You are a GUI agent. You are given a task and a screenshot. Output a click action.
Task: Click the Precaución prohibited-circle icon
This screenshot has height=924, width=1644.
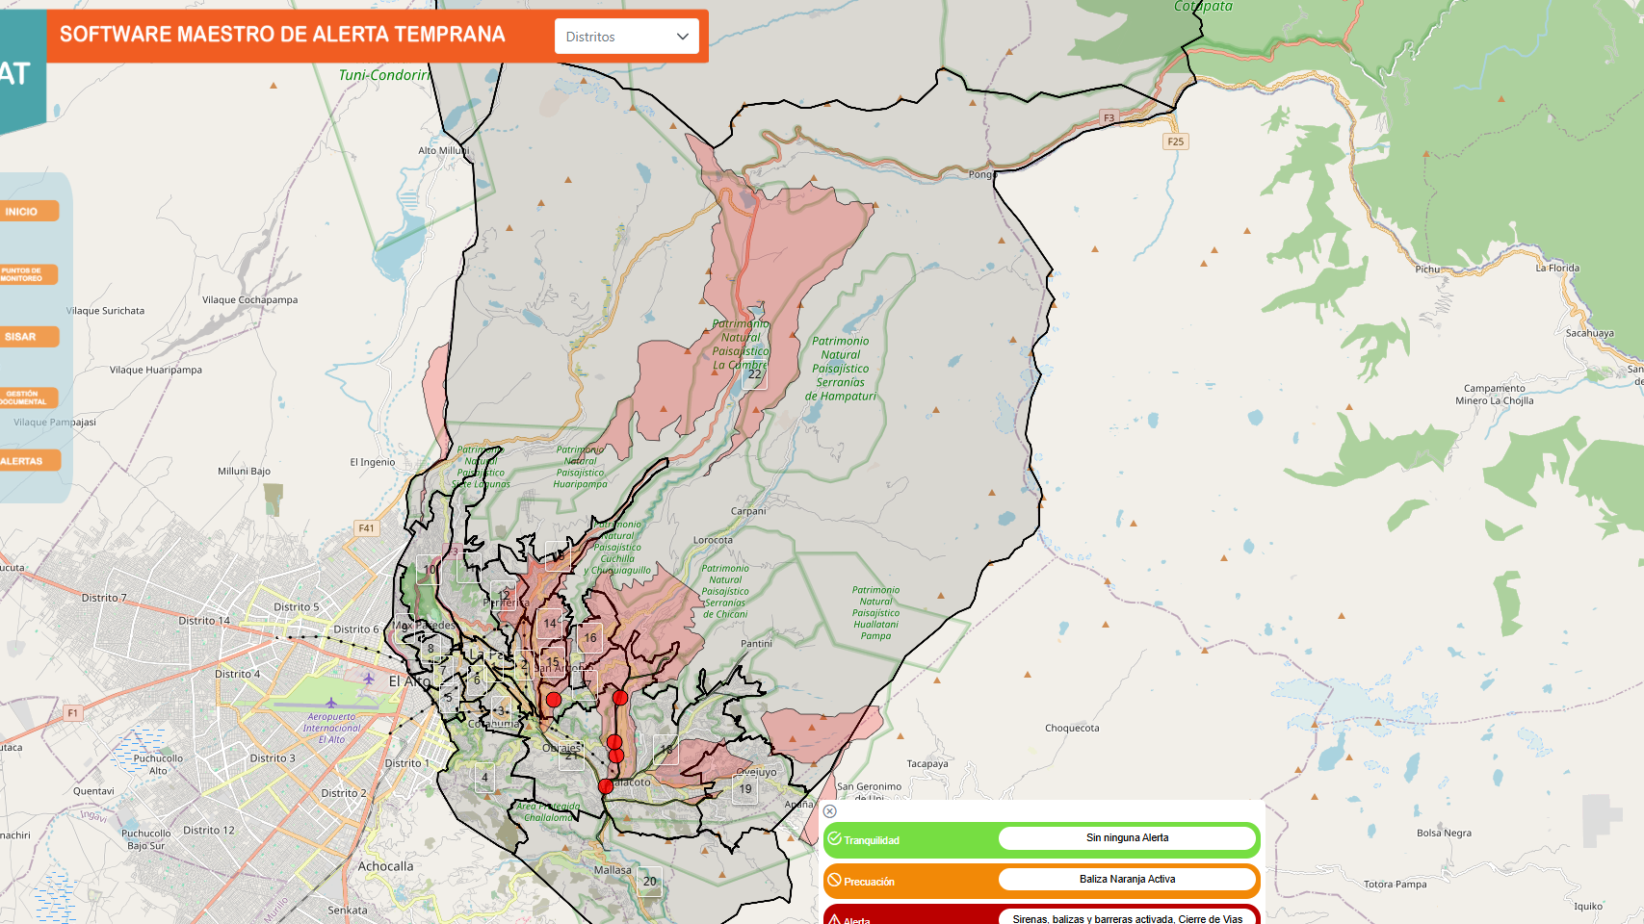[835, 880]
